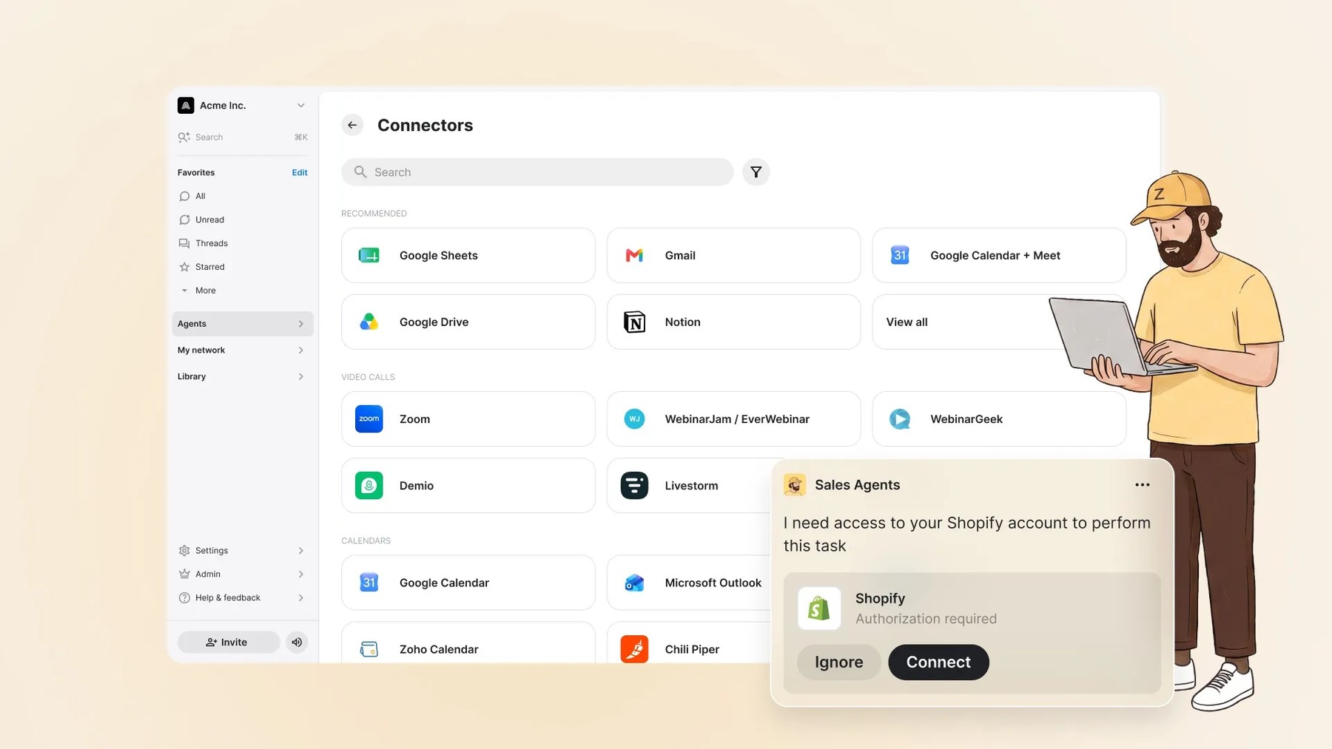Expand the Agents section chevron
The image size is (1332, 749).
300,324
